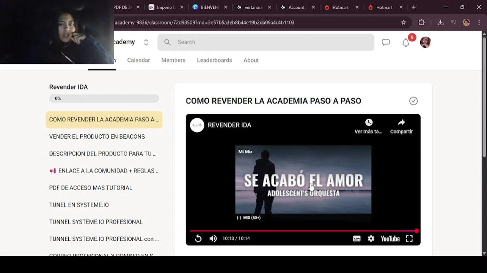Viewport: 487px width, 273px height.
Task: Open the YouTube player settings gear
Action: pyautogui.click(x=371, y=238)
